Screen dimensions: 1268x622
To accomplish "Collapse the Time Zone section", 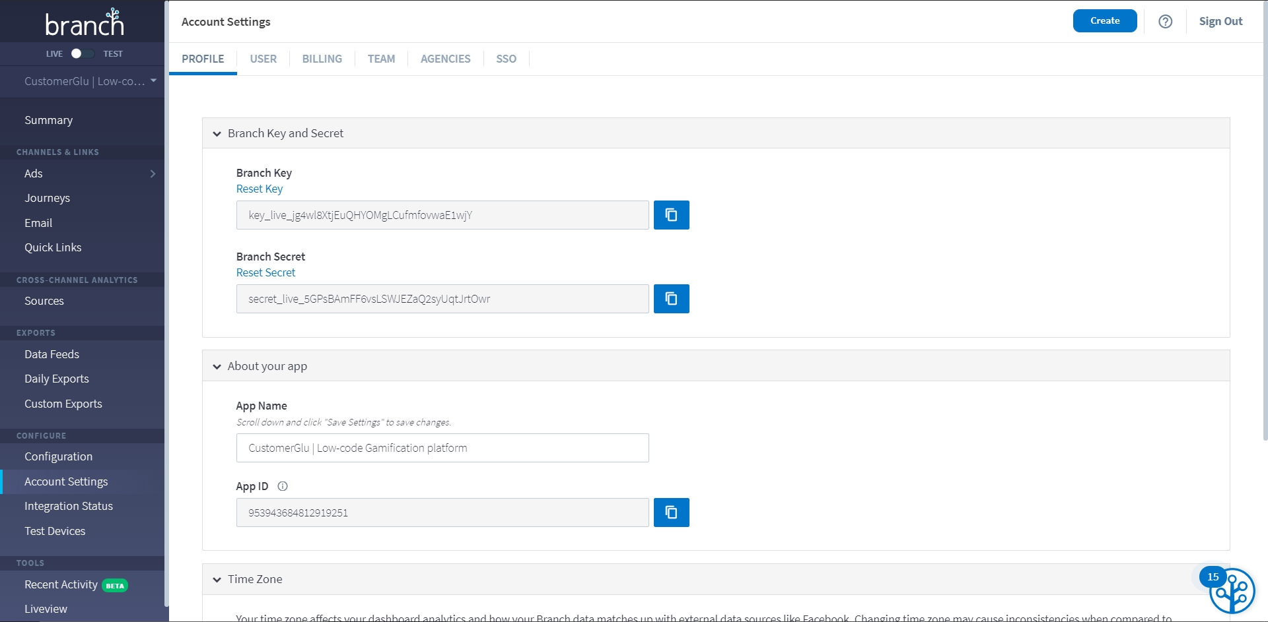I will pos(217,580).
